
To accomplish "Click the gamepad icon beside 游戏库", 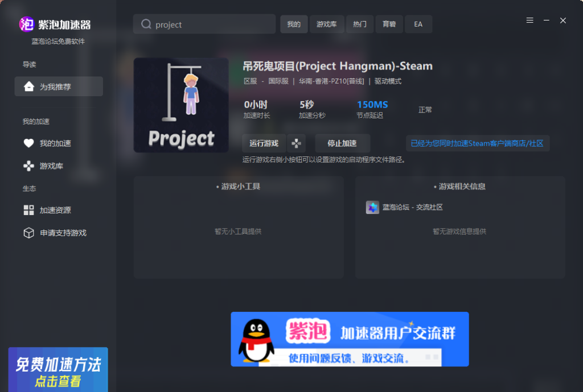I will point(28,166).
